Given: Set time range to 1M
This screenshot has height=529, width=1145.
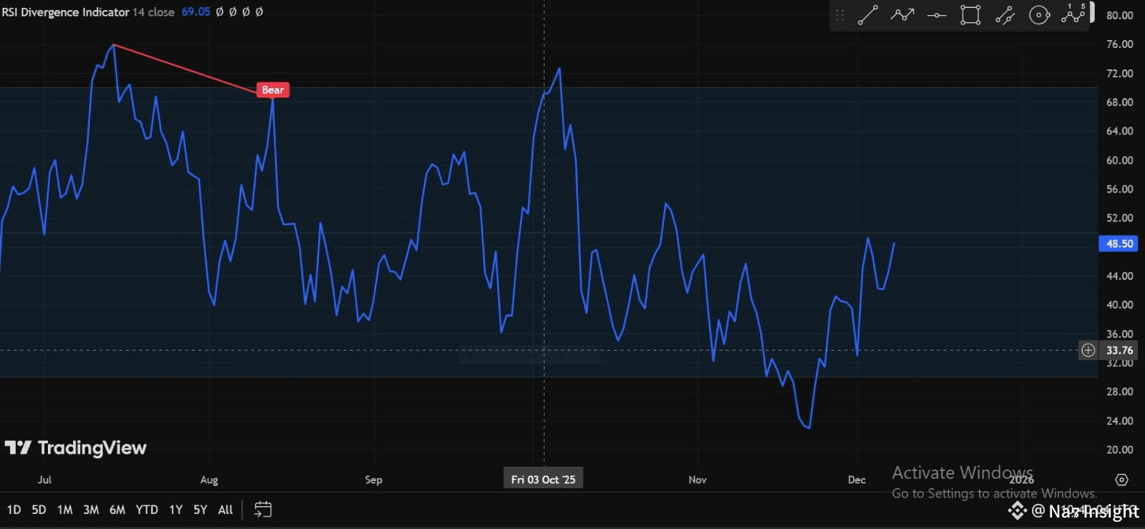Looking at the screenshot, I should click(x=64, y=510).
